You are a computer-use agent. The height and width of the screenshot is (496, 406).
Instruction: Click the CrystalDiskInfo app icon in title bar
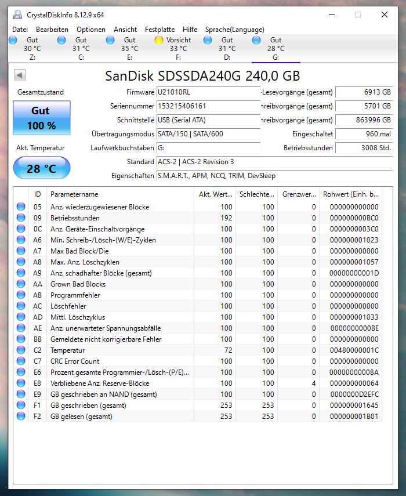pos(17,15)
